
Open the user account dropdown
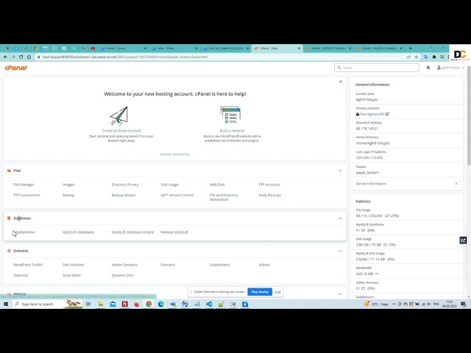coord(450,68)
